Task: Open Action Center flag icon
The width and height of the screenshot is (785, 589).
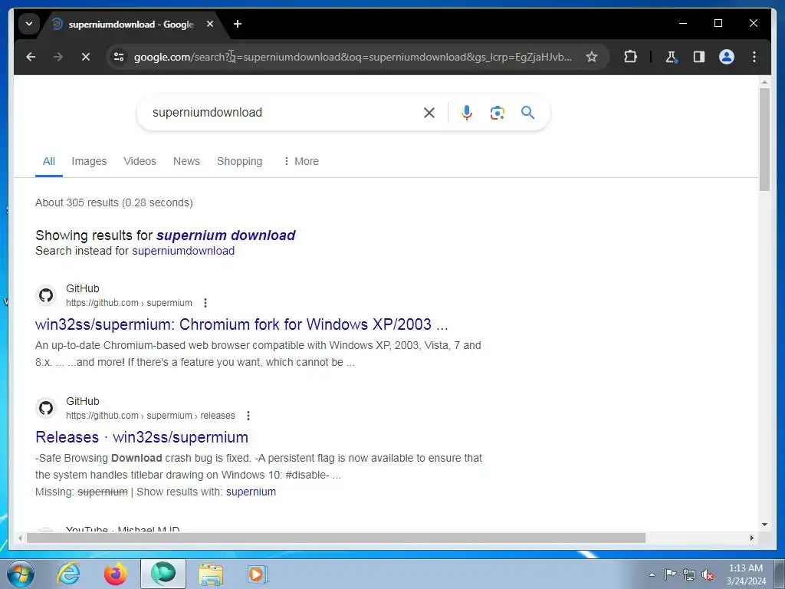Action: coord(670,574)
